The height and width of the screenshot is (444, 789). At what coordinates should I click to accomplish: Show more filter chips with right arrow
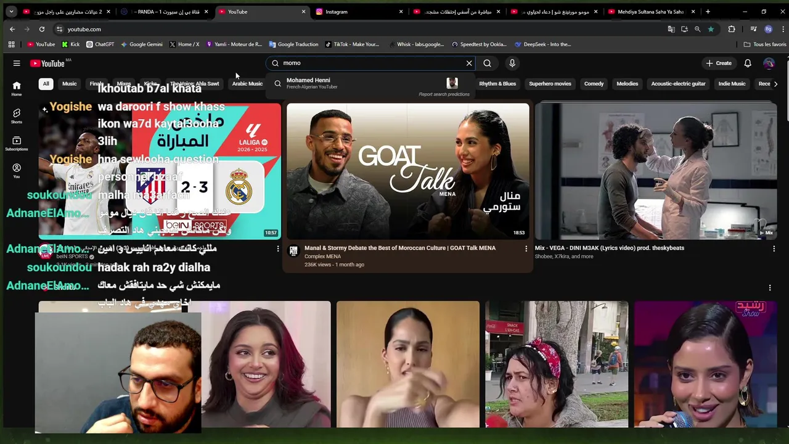pos(775,84)
